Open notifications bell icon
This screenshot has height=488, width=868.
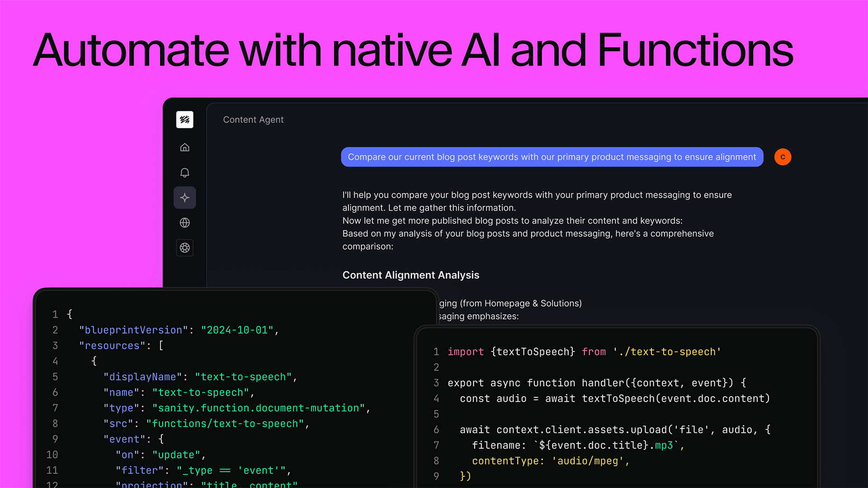coord(184,173)
